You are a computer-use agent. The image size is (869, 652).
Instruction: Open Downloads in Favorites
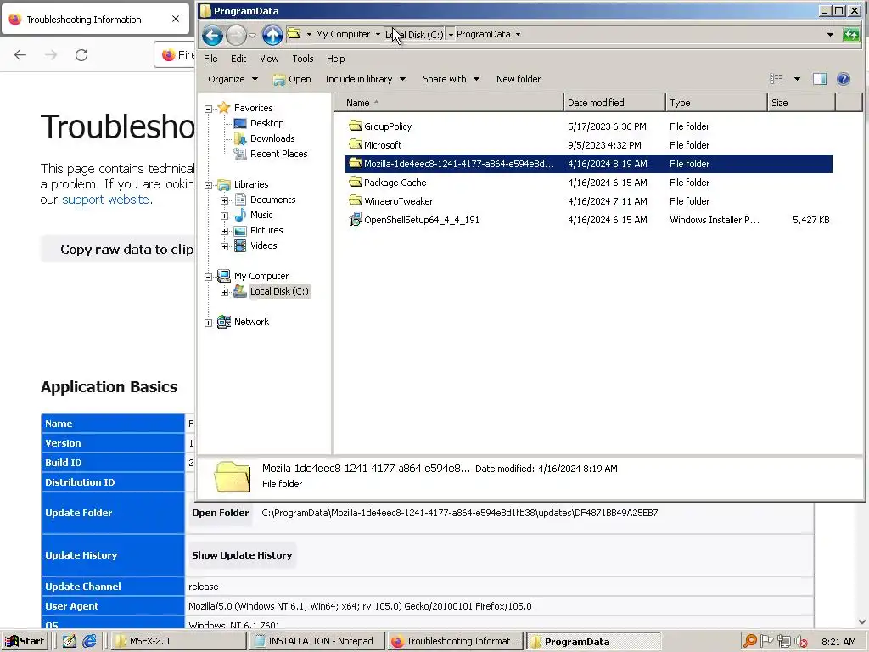point(272,138)
